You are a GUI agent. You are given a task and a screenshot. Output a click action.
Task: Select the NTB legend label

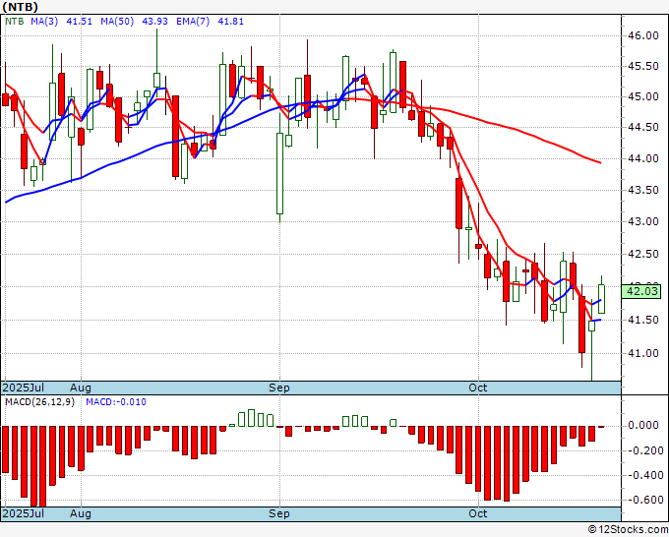tap(15, 21)
